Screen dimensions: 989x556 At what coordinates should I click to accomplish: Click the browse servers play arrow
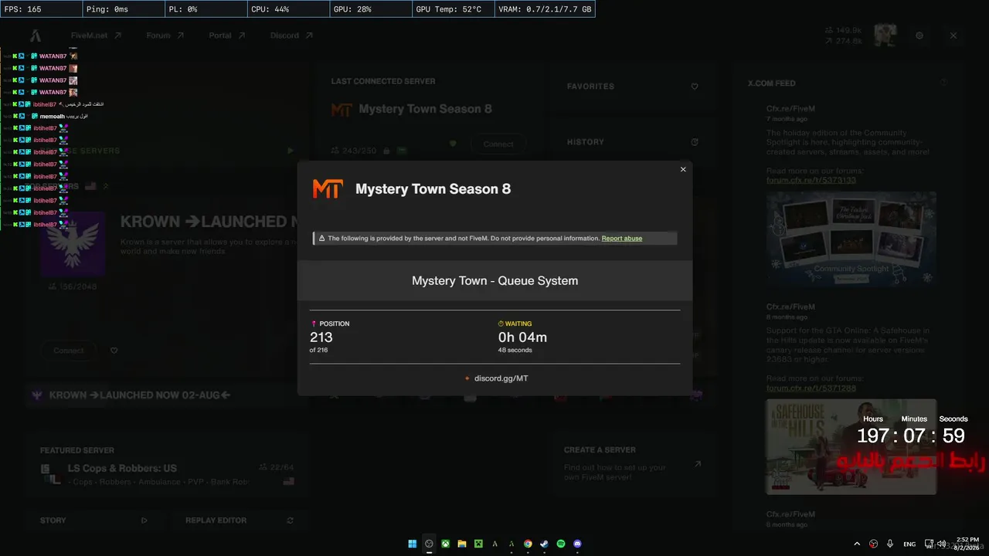coord(291,151)
